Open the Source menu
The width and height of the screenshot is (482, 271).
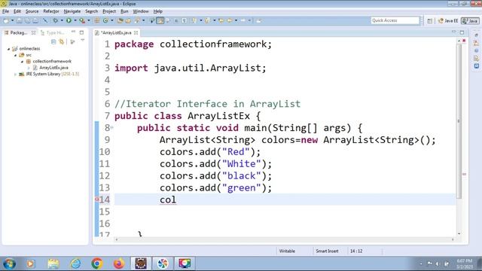coord(32,11)
